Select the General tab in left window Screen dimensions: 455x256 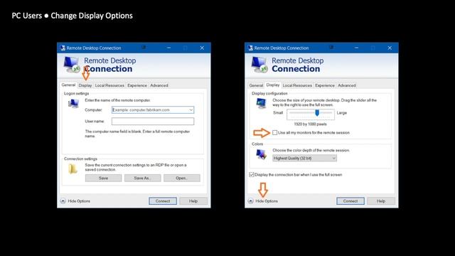pyautogui.click(x=68, y=85)
